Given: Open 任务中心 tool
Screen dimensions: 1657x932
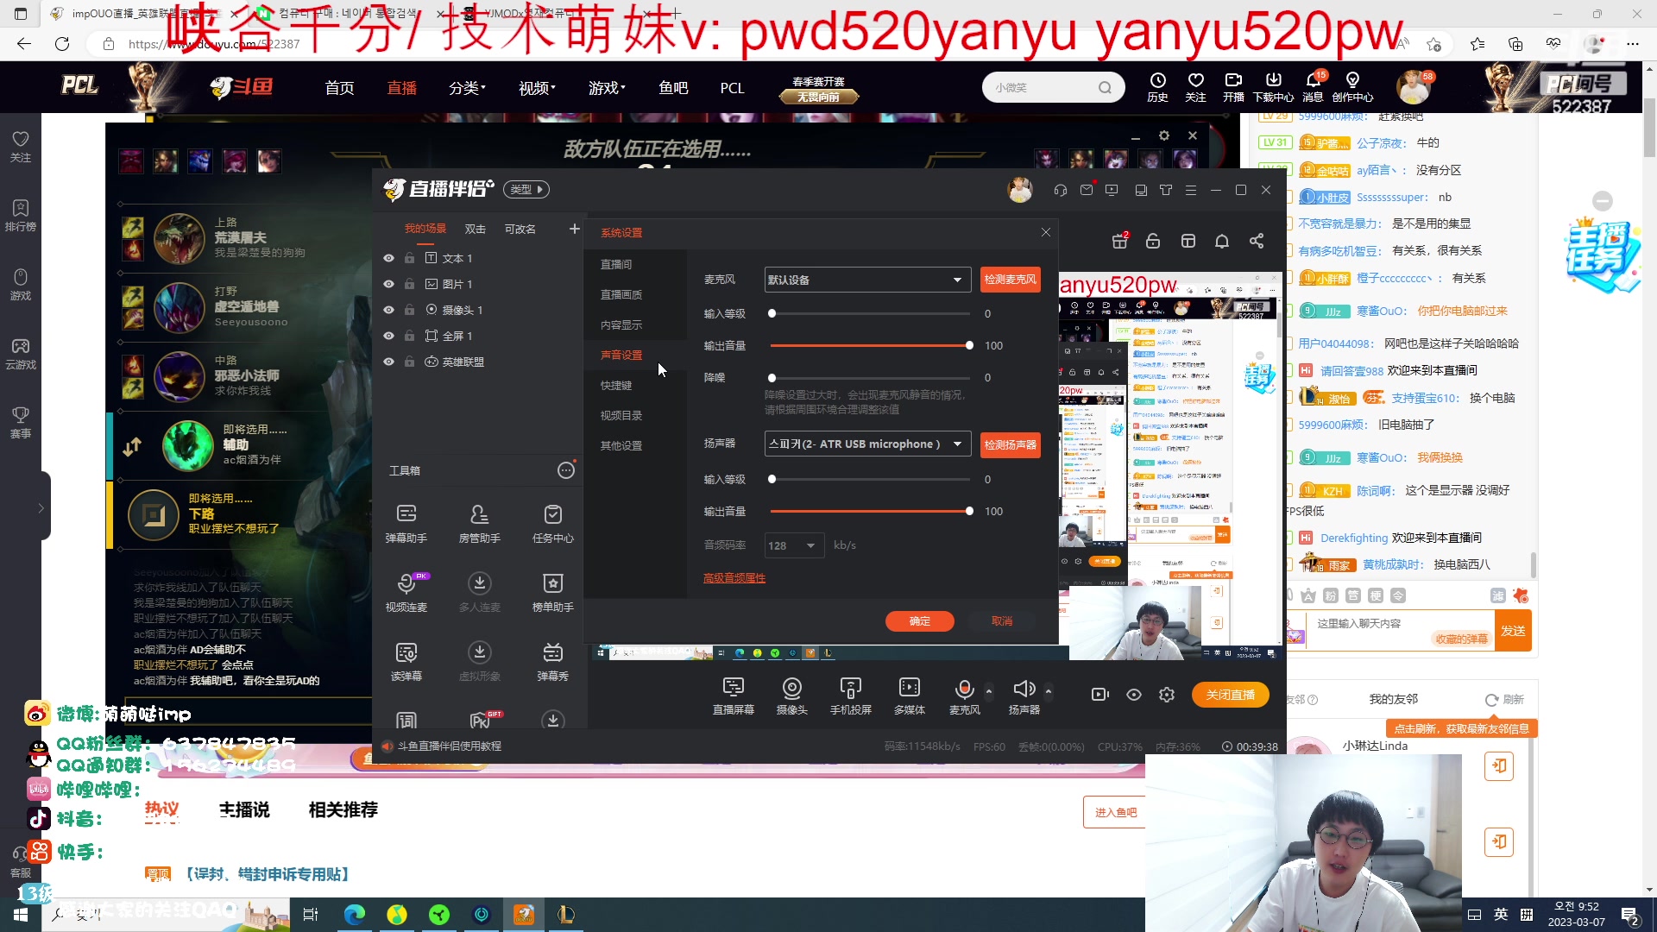Looking at the screenshot, I should tap(552, 523).
